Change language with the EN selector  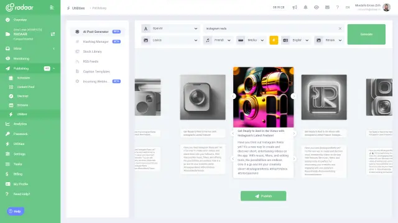click(x=348, y=7)
